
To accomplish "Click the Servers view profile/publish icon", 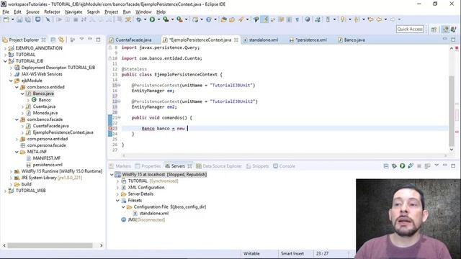I will [411, 166].
